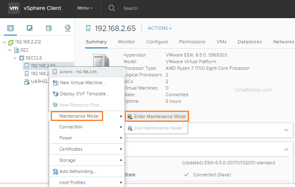Collapse the panel with the up chevron
This screenshot has height=187, width=295.
point(286,150)
